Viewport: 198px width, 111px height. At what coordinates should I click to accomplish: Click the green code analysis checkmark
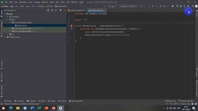193,14
